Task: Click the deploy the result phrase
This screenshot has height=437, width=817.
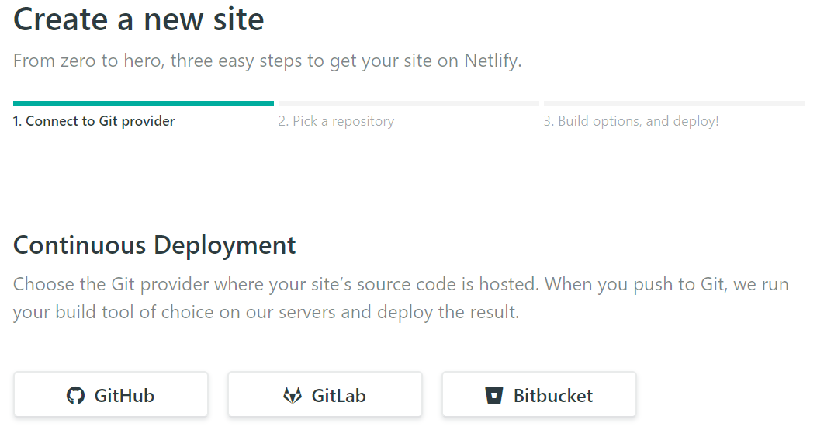Action: tap(448, 312)
